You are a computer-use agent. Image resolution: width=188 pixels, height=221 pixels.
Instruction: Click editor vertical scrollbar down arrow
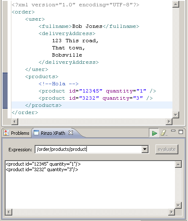176,115
